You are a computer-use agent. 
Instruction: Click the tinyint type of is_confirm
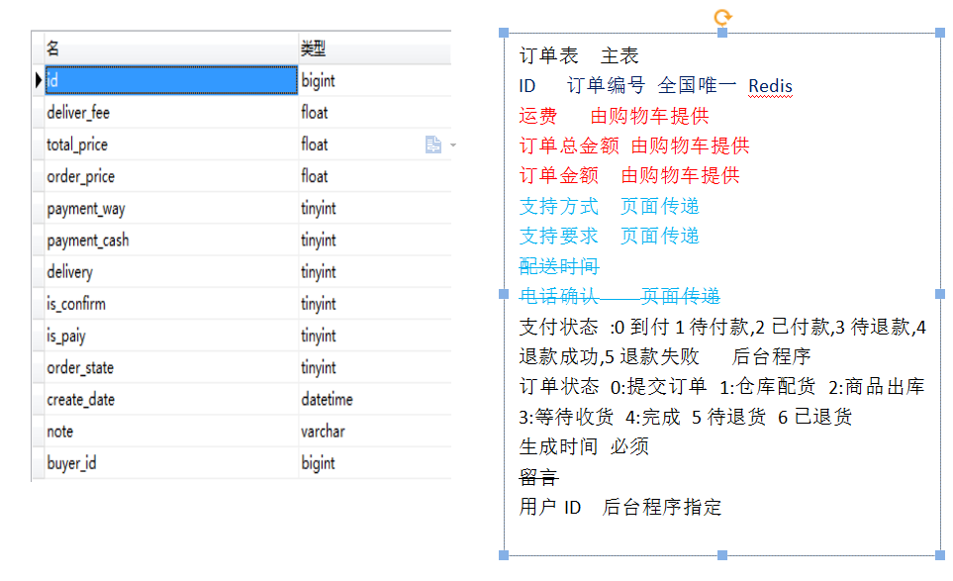click(319, 304)
